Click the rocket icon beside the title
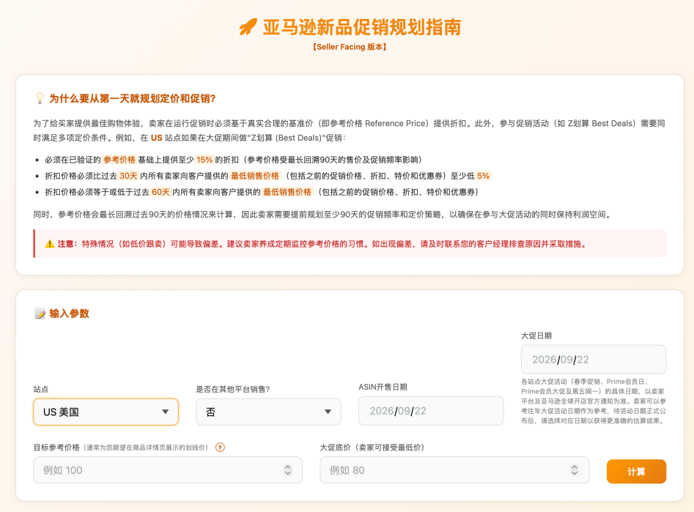This screenshot has width=694, height=512. click(x=248, y=27)
